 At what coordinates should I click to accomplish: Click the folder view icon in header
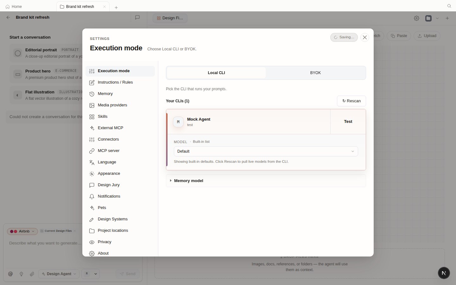point(428,18)
